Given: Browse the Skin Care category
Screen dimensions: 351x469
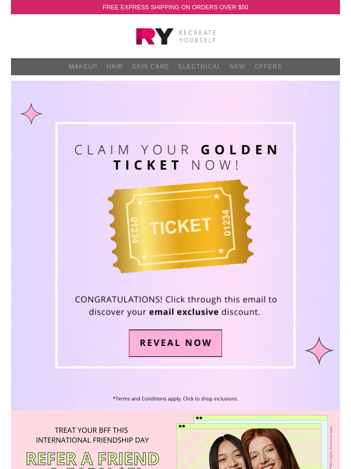Looking at the screenshot, I should 150,66.
